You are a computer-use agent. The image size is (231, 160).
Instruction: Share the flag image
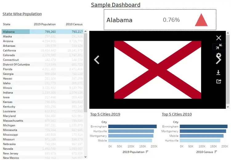219,81
